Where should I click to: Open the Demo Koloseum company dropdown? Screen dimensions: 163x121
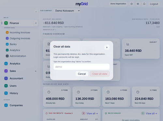(67, 11)
